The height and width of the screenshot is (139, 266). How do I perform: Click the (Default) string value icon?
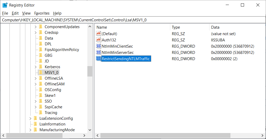pyautogui.click(x=99, y=34)
